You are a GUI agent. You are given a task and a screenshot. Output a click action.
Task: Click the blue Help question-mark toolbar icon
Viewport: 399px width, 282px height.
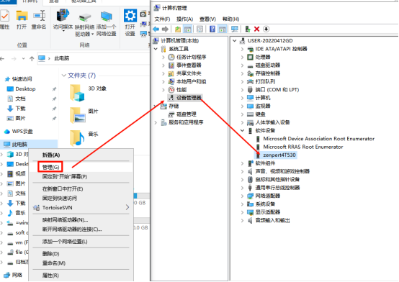tap(212, 29)
